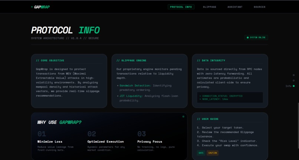Click CONNECTION_STATUS: ENCRYPTED line
Viewport: 299px width, 160px height.
click(221, 96)
